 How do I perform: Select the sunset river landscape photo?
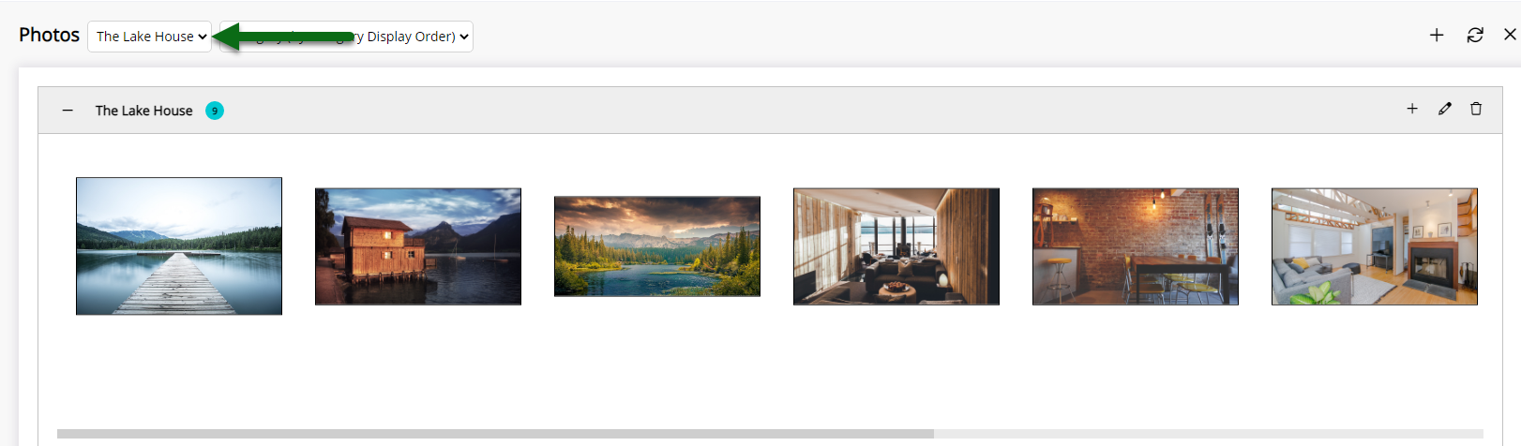click(x=657, y=246)
